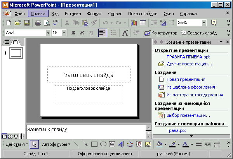Image resolution: width=233 pixels, height=159 pixels.
Task: Click the Другие презентации link
Action: click(x=190, y=64)
